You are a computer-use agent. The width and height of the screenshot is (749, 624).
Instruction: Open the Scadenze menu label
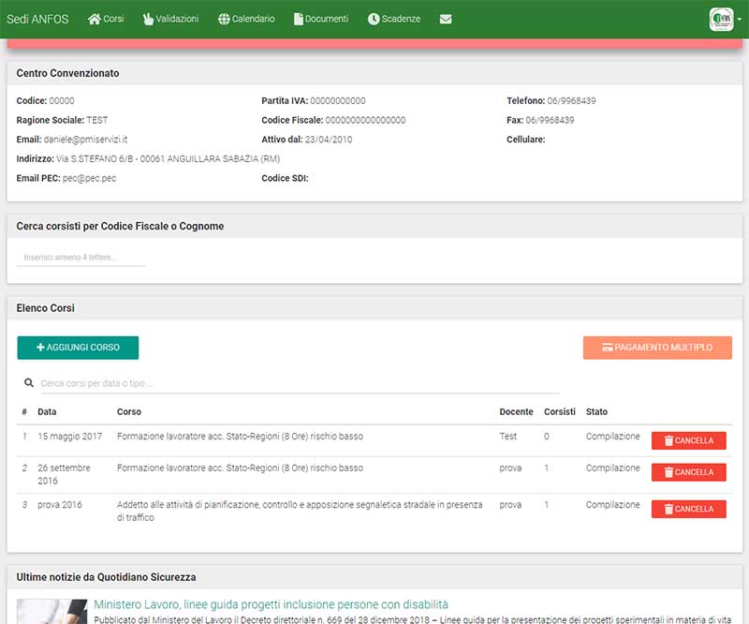[401, 19]
